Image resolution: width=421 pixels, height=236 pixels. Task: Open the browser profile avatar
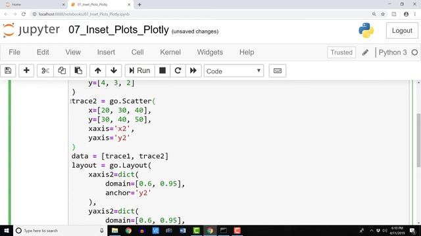pyautogui.click(x=407, y=14)
